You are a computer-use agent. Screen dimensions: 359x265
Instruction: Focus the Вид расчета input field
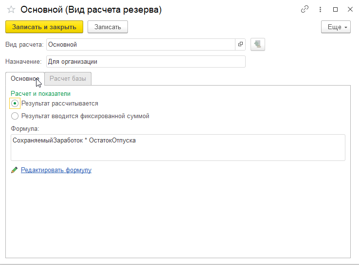click(x=141, y=44)
